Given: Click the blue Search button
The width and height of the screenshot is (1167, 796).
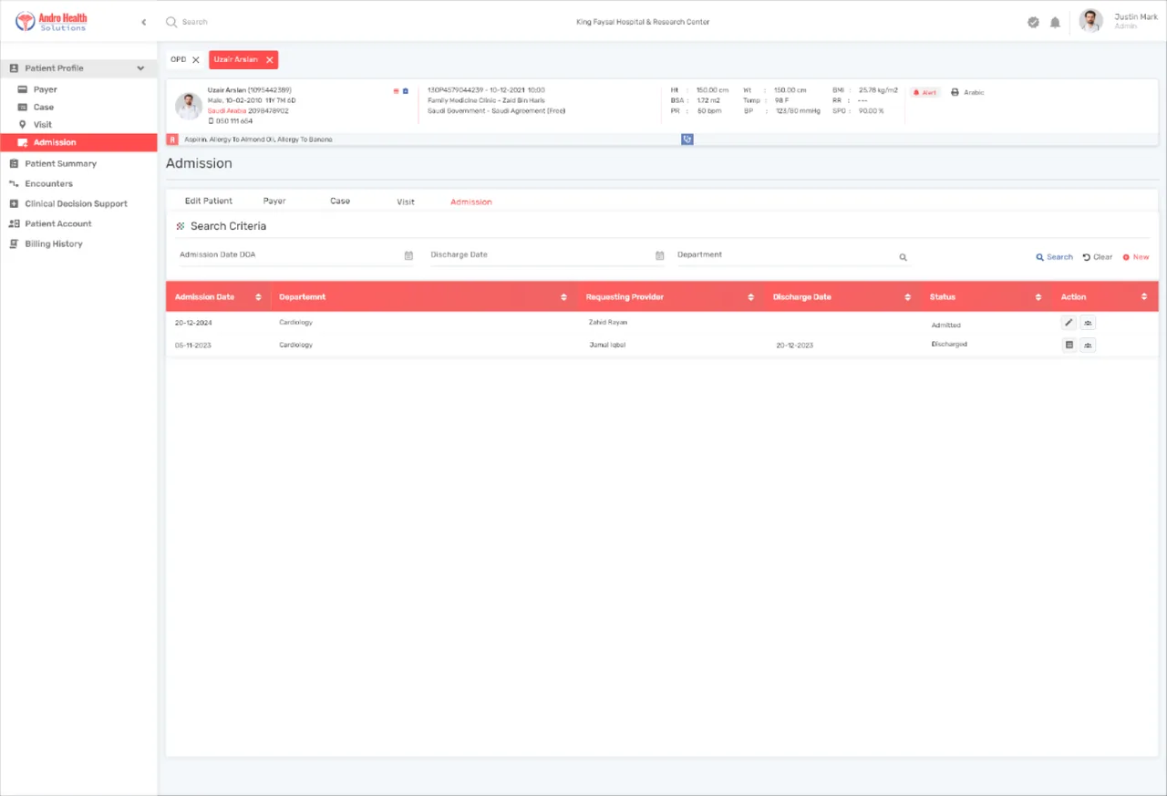Looking at the screenshot, I should coord(1055,257).
